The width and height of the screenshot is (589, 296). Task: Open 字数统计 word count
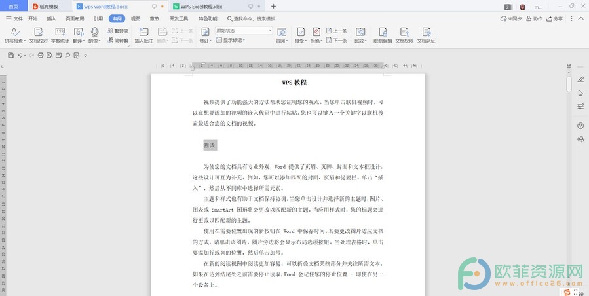click(60, 35)
